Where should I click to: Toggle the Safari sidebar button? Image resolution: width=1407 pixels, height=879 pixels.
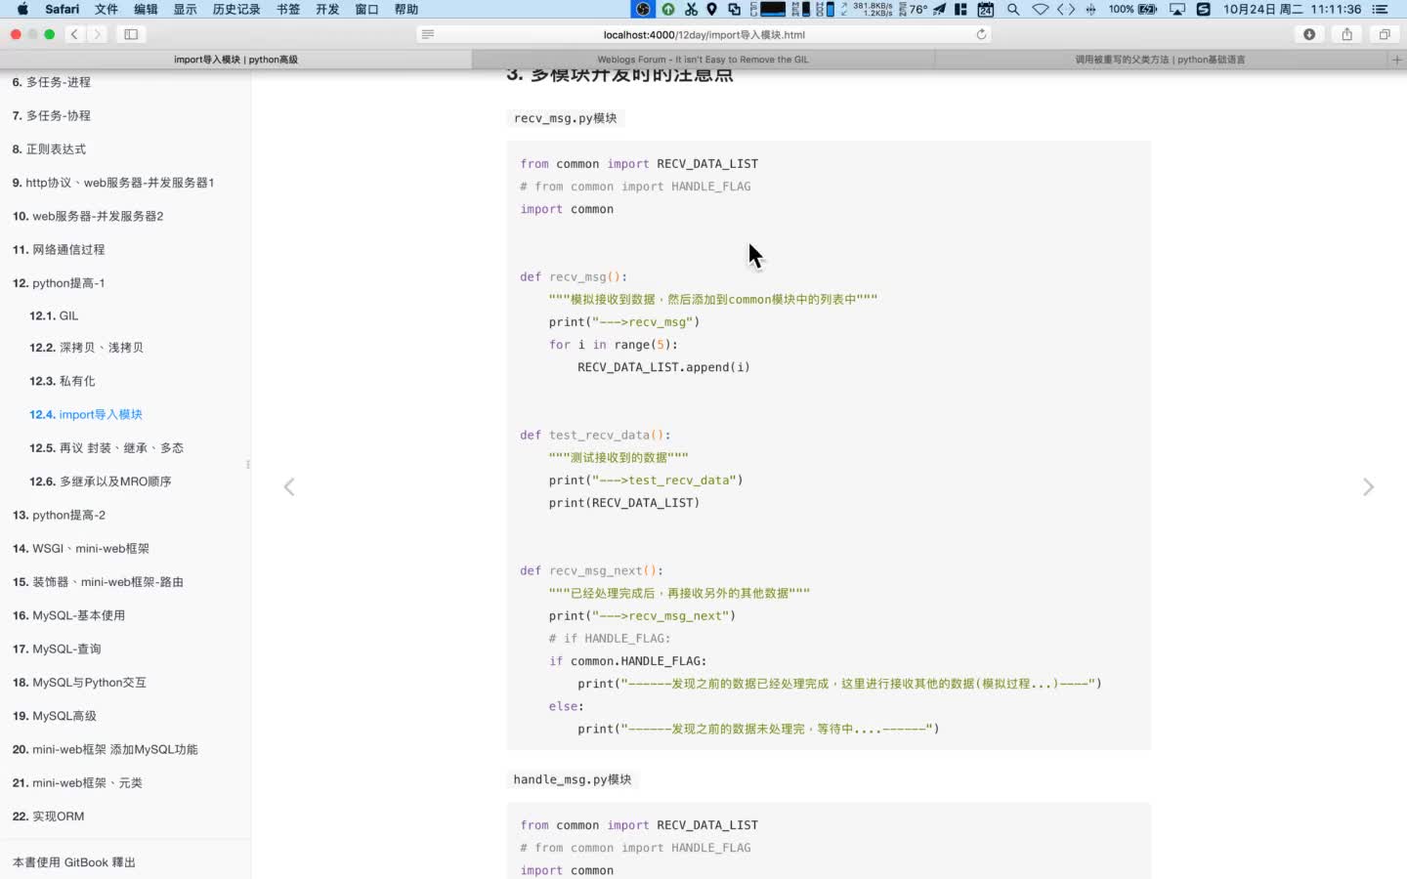[131, 34]
